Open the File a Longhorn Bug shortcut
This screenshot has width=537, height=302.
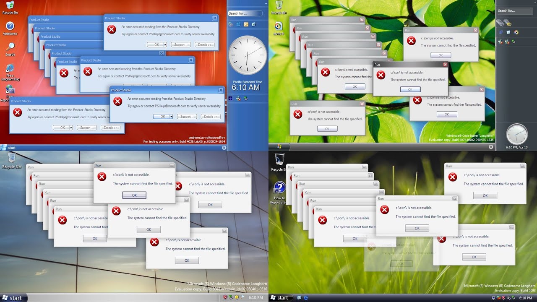[10, 72]
